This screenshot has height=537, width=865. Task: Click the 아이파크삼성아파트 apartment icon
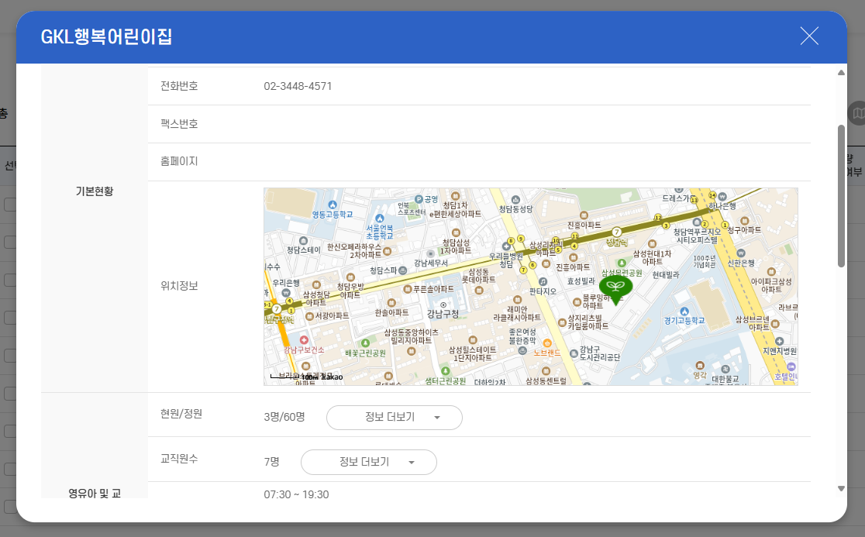(x=771, y=272)
